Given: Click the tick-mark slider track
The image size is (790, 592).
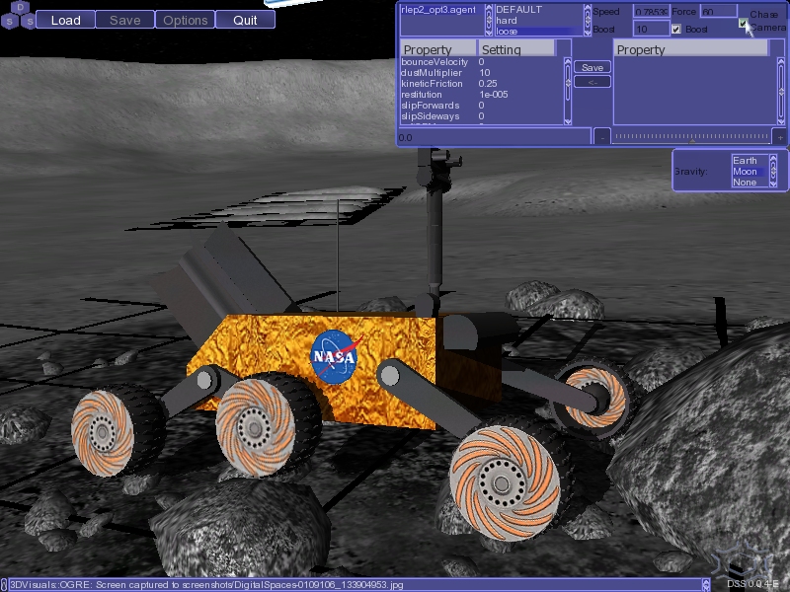Looking at the screenshot, I should coord(690,137).
